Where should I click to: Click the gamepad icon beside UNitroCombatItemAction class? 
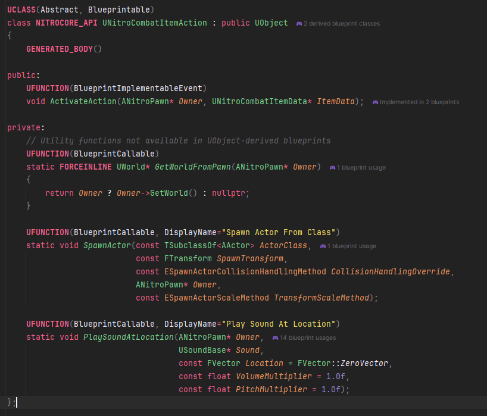[x=299, y=23]
